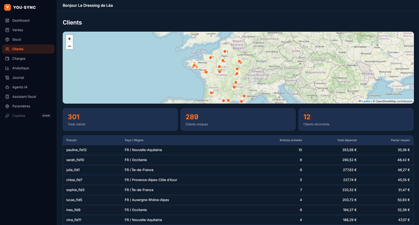The height and width of the screenshot is (225, 419).
Task: Select client sophie_fid3
Action: (238, 190)
